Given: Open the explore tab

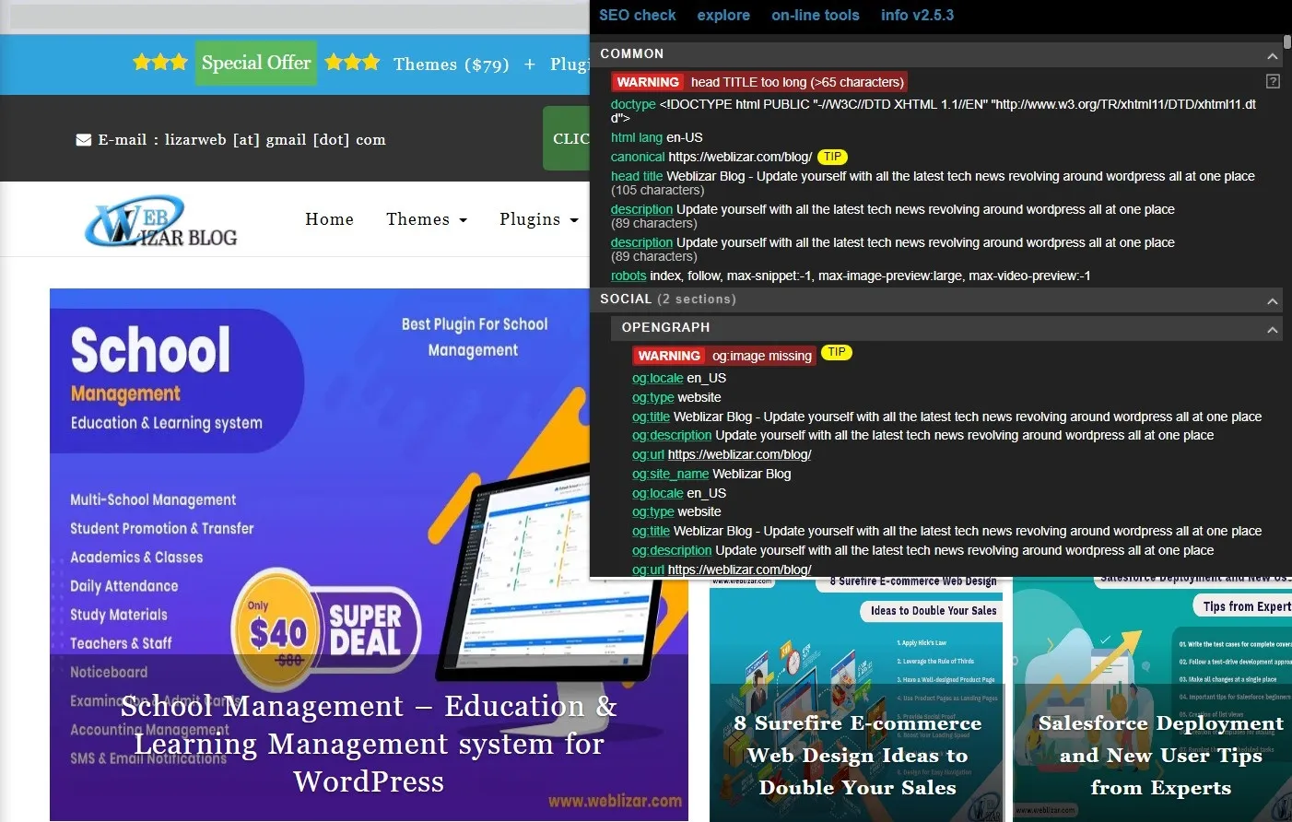Looking at the screenshot, I should click(723, 15).
